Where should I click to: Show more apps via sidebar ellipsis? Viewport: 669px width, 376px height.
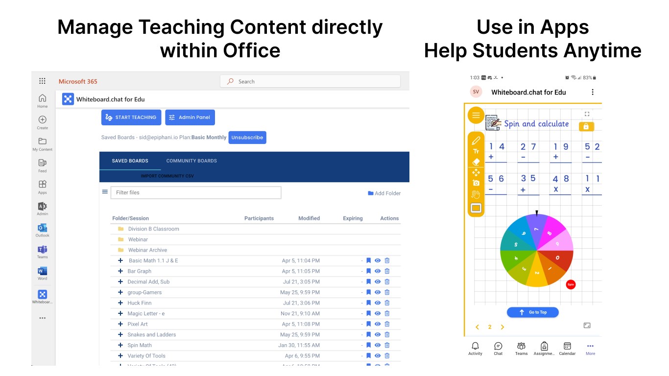[x=43, y=318]
